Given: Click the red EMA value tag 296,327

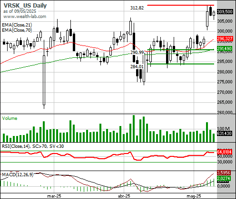Looking at the screenshot, I should [225, 39].
